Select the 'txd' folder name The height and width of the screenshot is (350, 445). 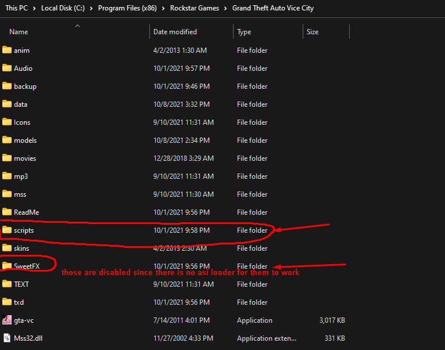19,302
